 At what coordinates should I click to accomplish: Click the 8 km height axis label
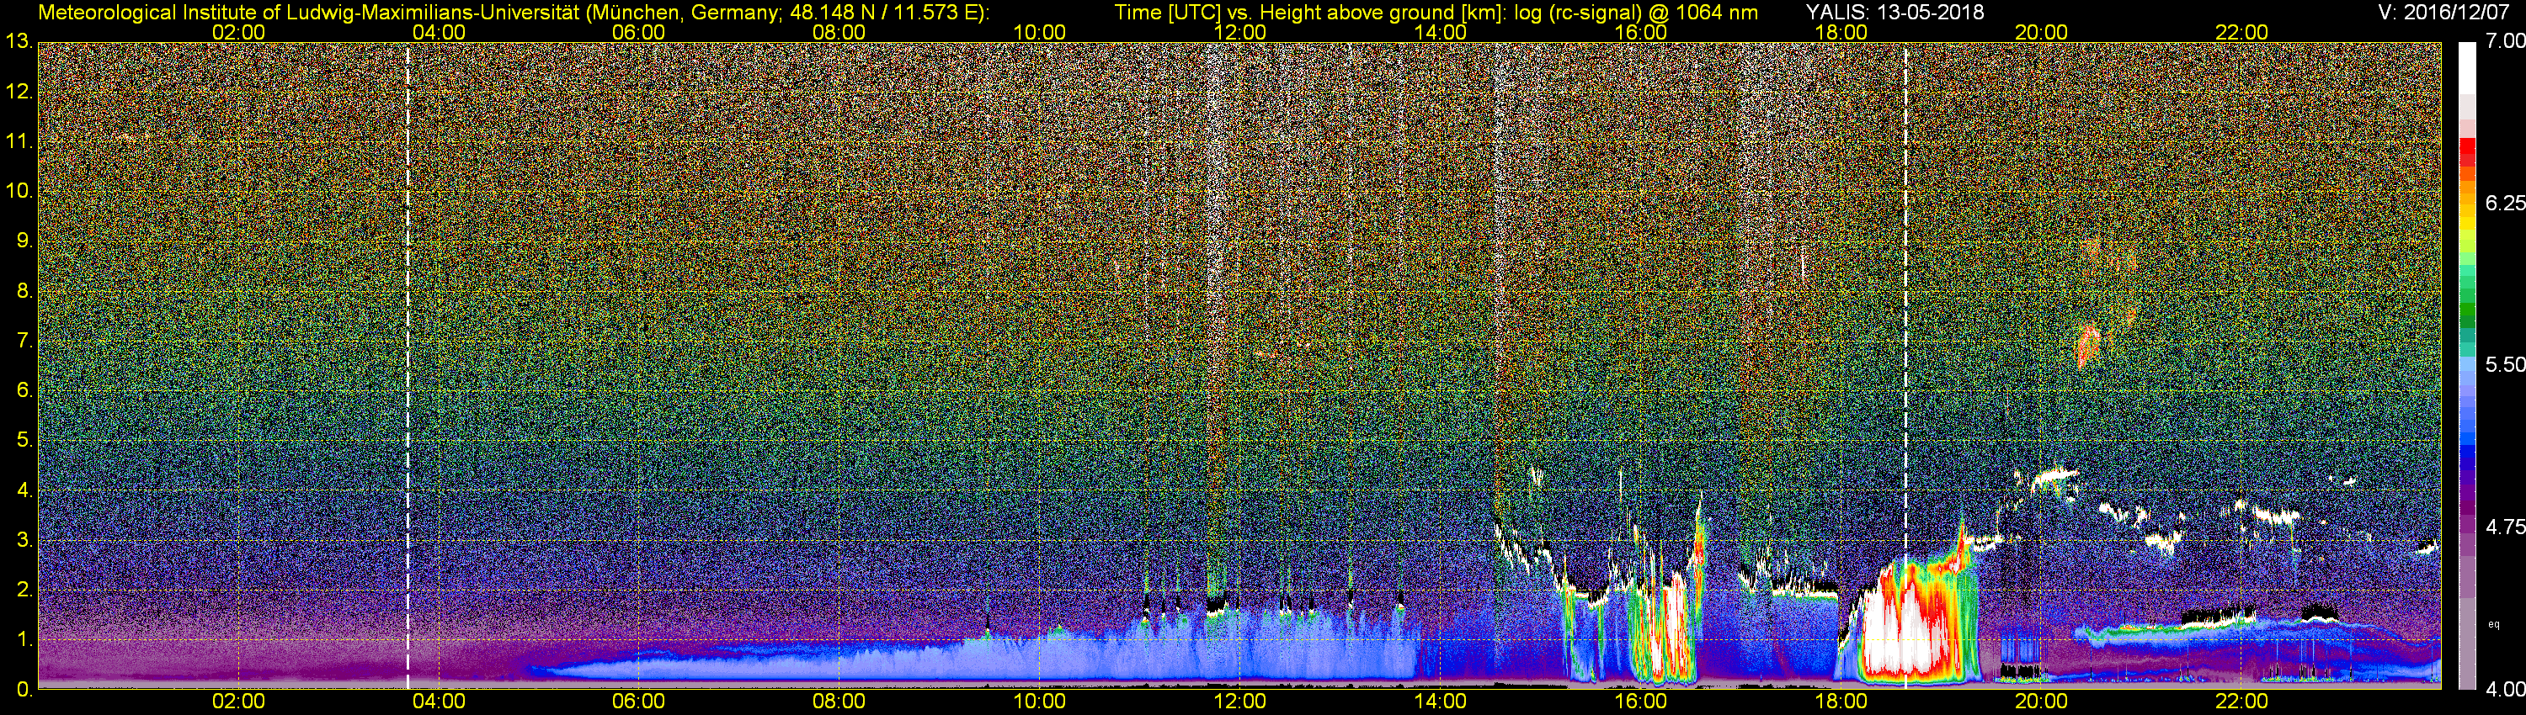(24, 291)
